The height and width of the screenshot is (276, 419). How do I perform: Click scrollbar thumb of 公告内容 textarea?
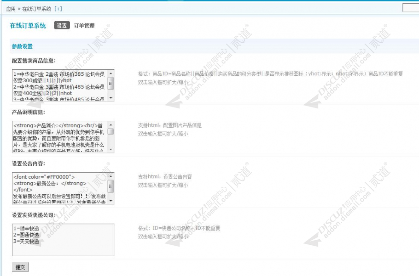coord(111,186)
